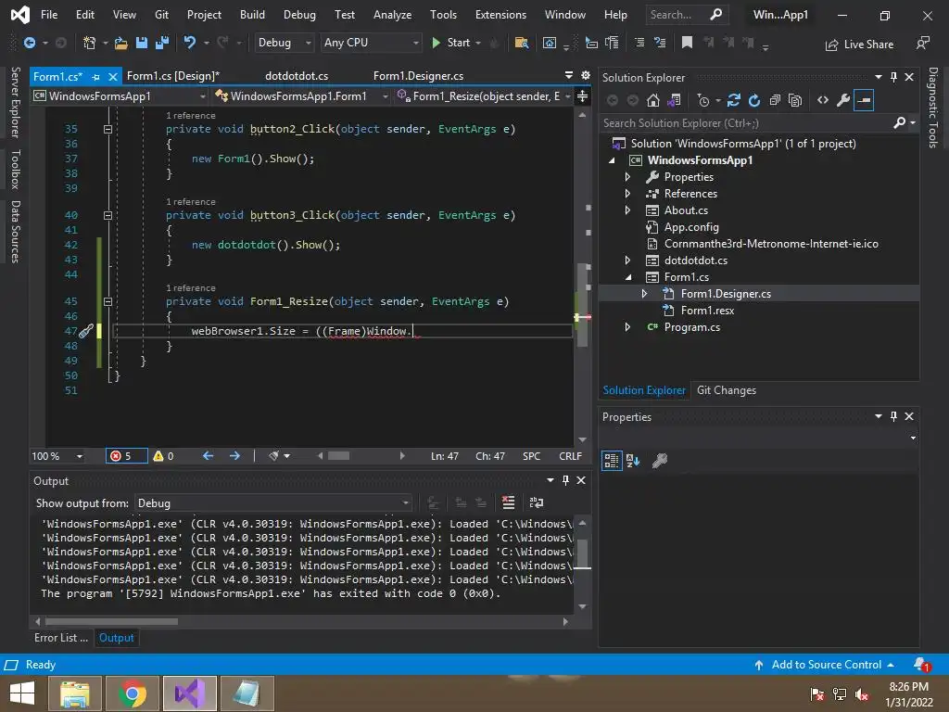
Task: Click the Output horizontal scrollbar thumb
Action: [111, 622]
